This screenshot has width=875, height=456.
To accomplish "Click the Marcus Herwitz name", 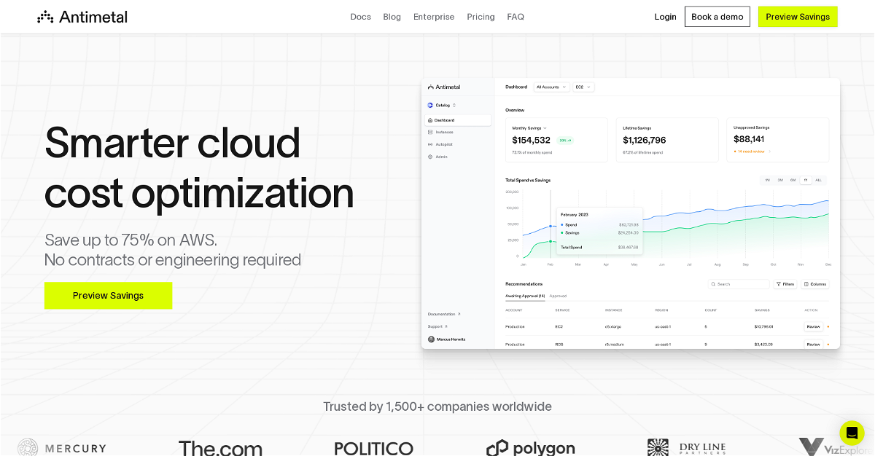I will [x=451, y=339].
